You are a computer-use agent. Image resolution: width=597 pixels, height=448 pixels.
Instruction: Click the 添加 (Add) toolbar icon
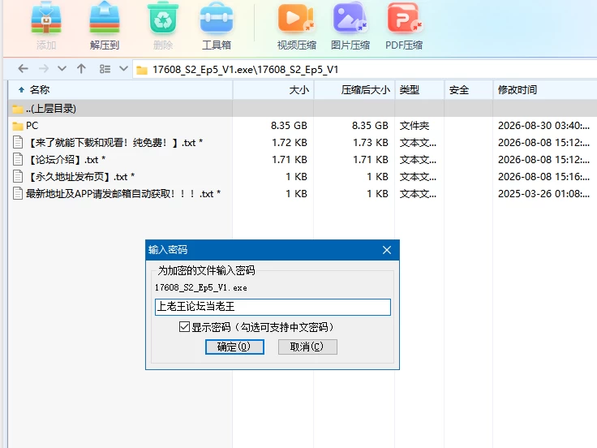pos(46,19)
